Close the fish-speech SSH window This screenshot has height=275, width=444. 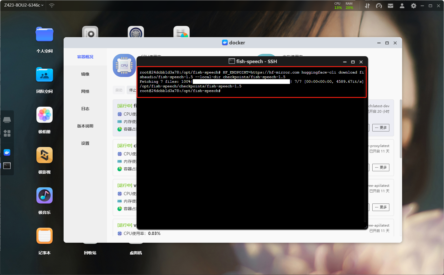pos(361,62)
